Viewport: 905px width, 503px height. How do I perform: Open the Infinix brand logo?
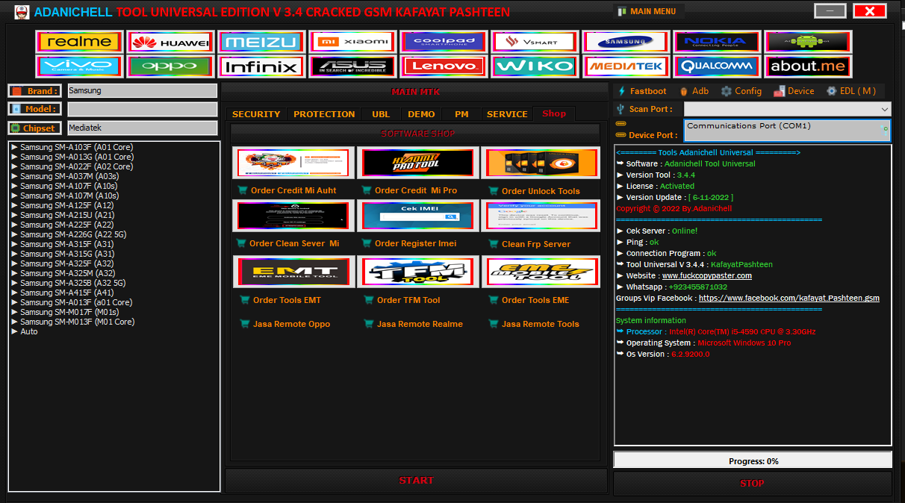(x=261, y=66)
